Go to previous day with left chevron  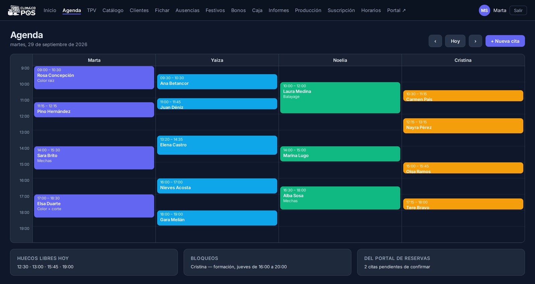(x=435, y=41)
